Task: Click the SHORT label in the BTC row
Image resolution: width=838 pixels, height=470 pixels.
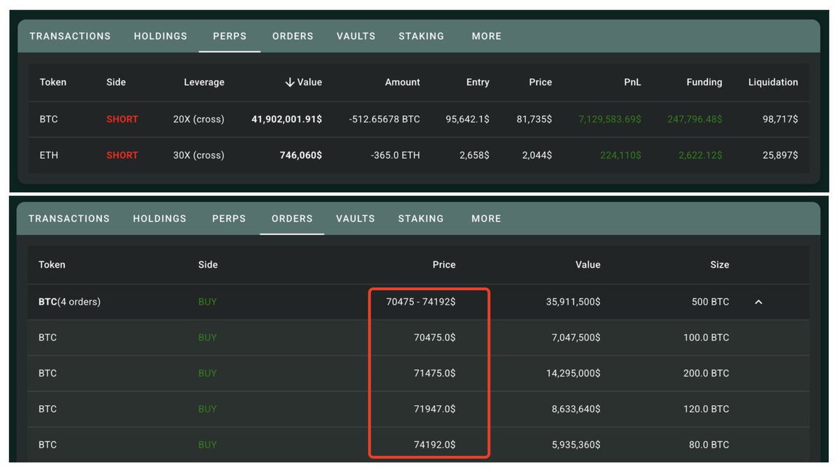Action: click(122, 119)
